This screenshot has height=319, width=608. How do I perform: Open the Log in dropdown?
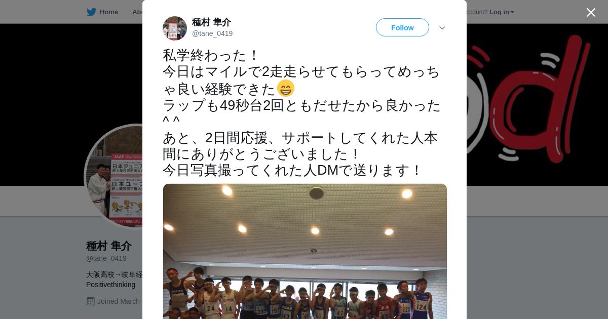(x=502, y=12)
